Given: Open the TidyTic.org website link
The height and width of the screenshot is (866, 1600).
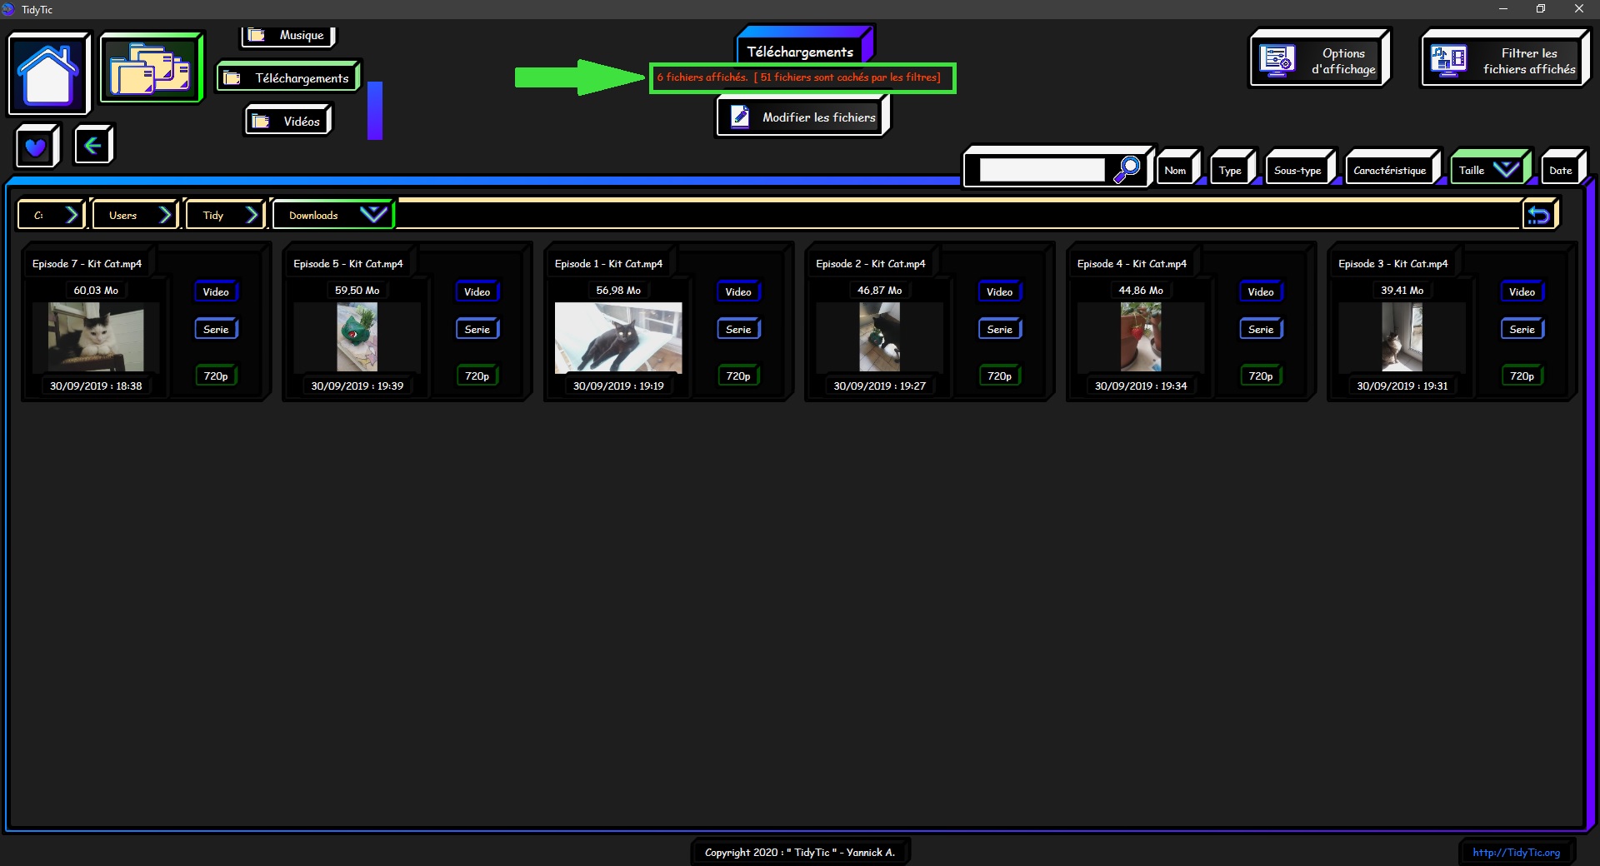Looking at the screenshot, I should coord(1515,852).
